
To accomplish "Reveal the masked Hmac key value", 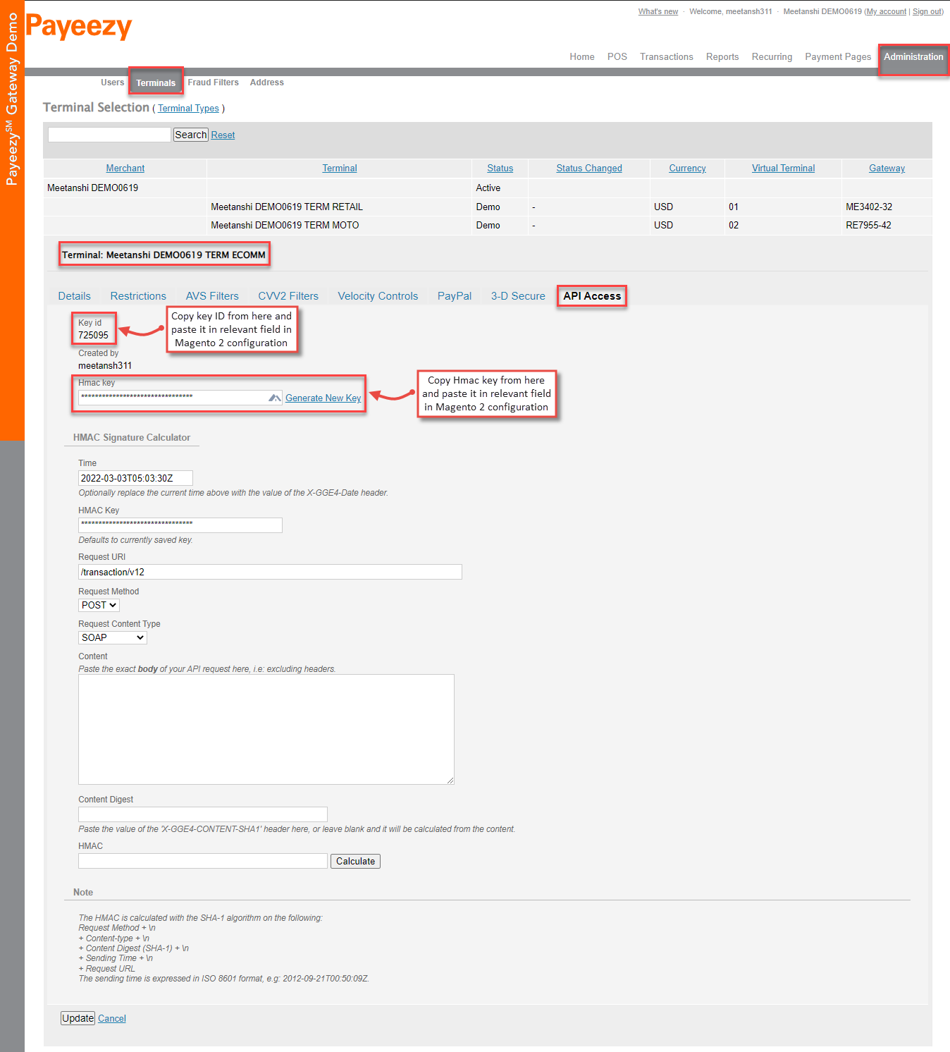I will pyautogui.click(x=274, y=398).
